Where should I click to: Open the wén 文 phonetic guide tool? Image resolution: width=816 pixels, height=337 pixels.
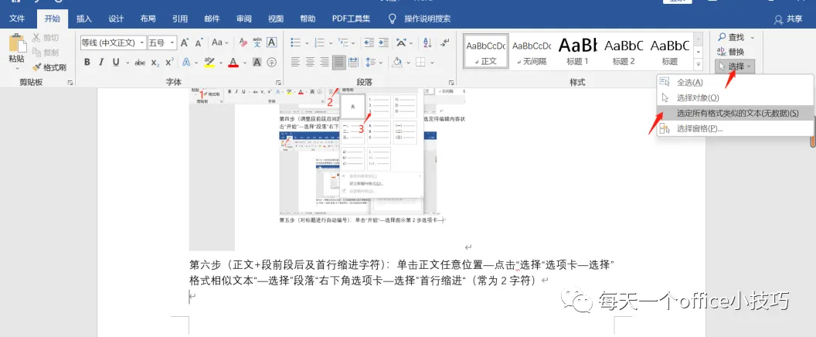click(257, 43)
